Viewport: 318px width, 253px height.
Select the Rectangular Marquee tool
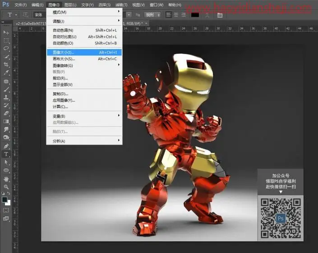(x=6, y=41)
